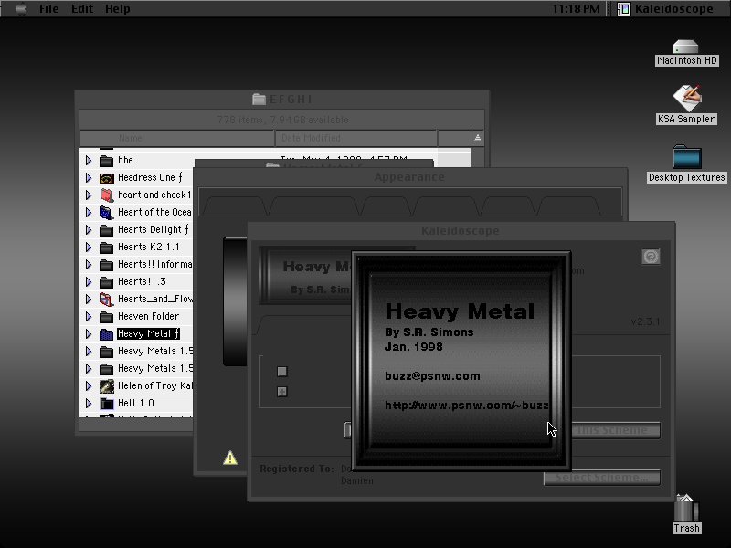This screenshot has width=731, height=548.
Task: Click the v2.3.1 version label in Kaleidoscope
Action: [645, 321]
